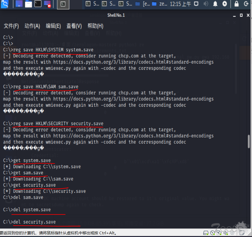Open the 帮助(H) menu

tap(95, 26)
